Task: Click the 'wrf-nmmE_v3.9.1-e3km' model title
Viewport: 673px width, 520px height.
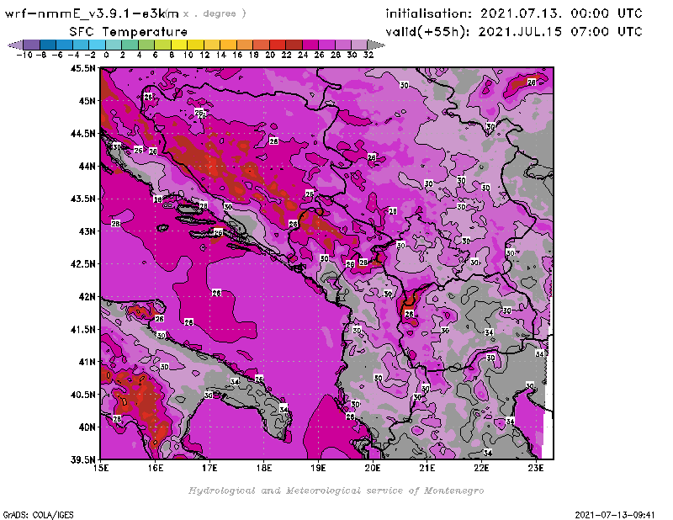Action: point(91,13)
